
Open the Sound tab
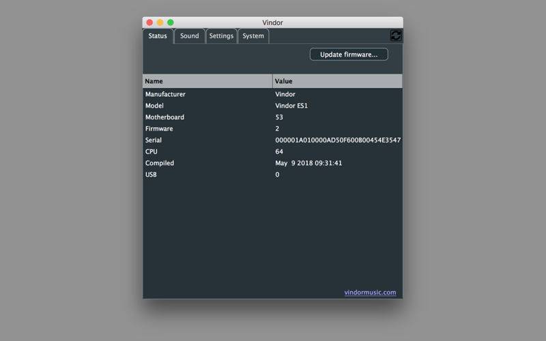(190, 36)
